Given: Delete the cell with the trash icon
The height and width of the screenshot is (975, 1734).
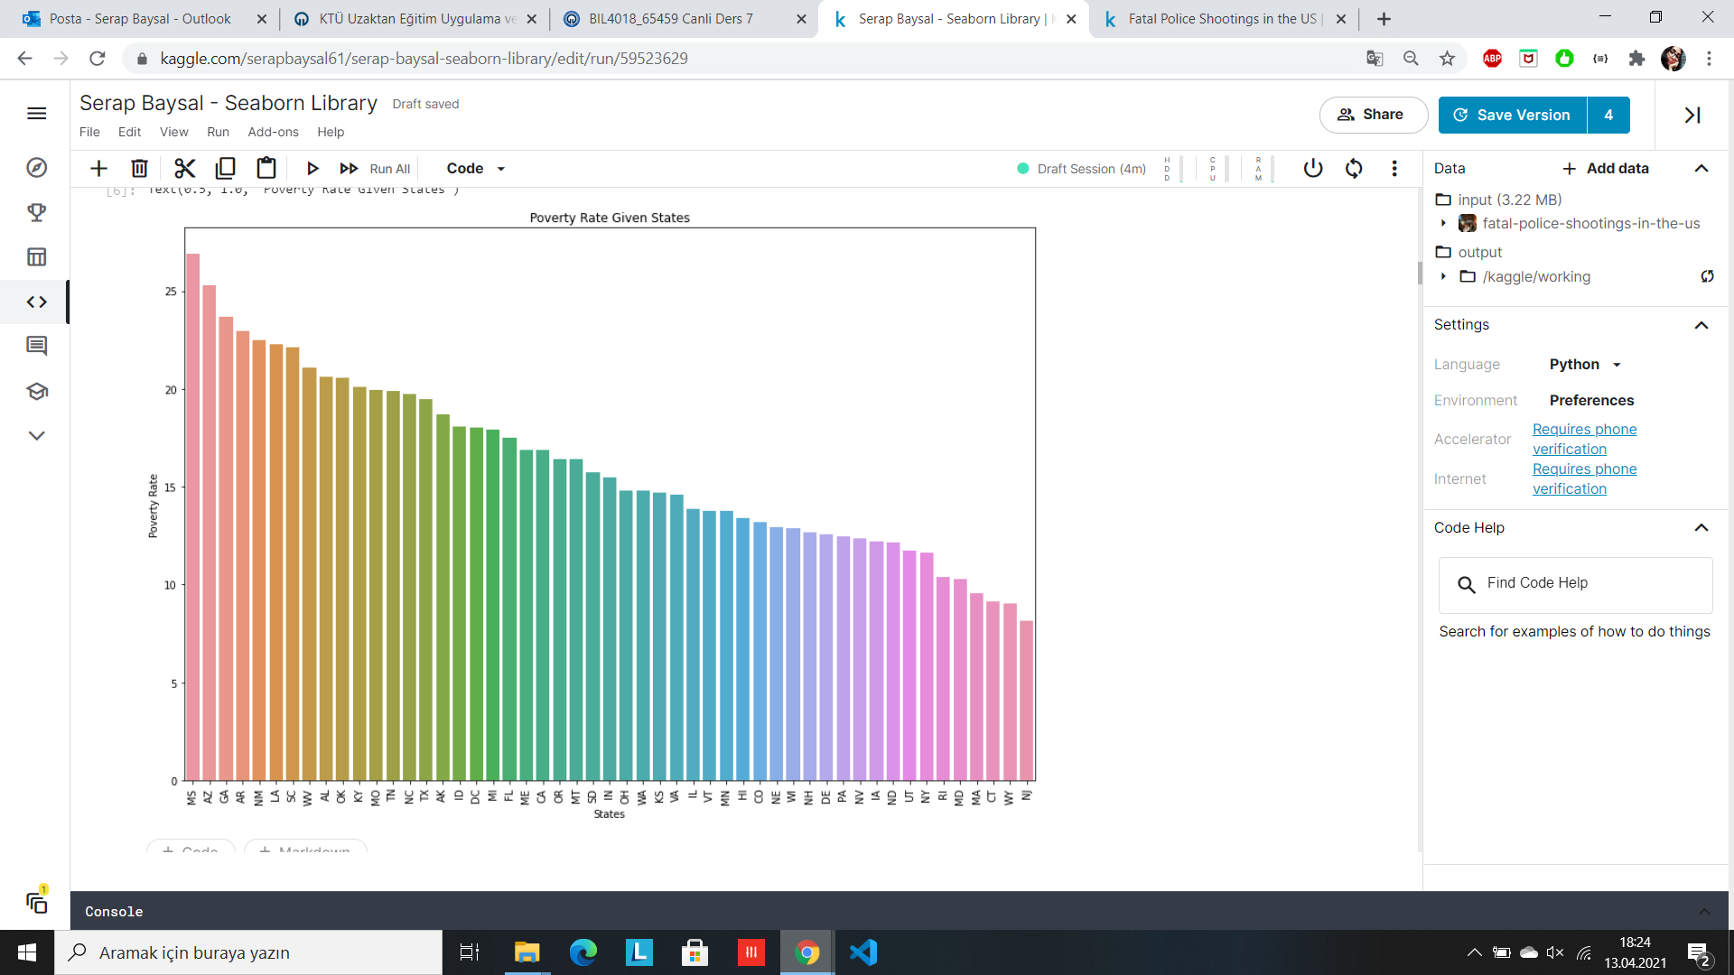Looking at the screenshot, I should click(139, 168).
